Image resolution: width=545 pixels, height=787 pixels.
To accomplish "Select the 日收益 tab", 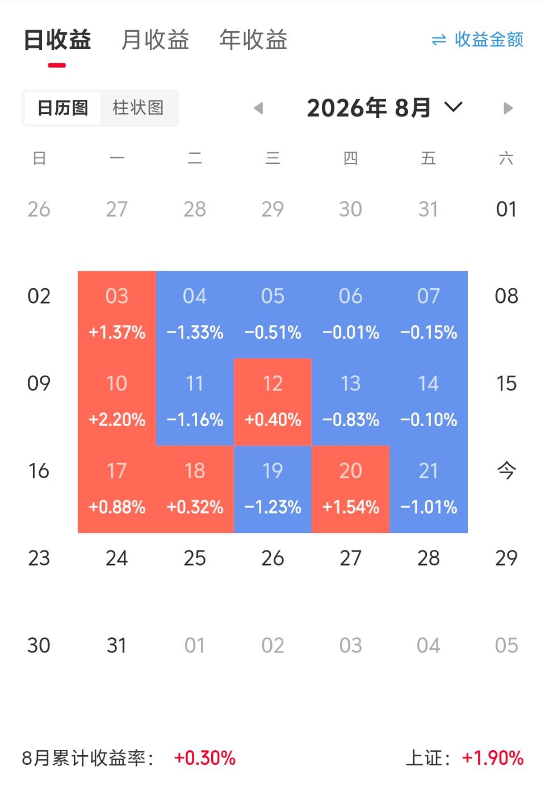I will (x=57, y=40).
